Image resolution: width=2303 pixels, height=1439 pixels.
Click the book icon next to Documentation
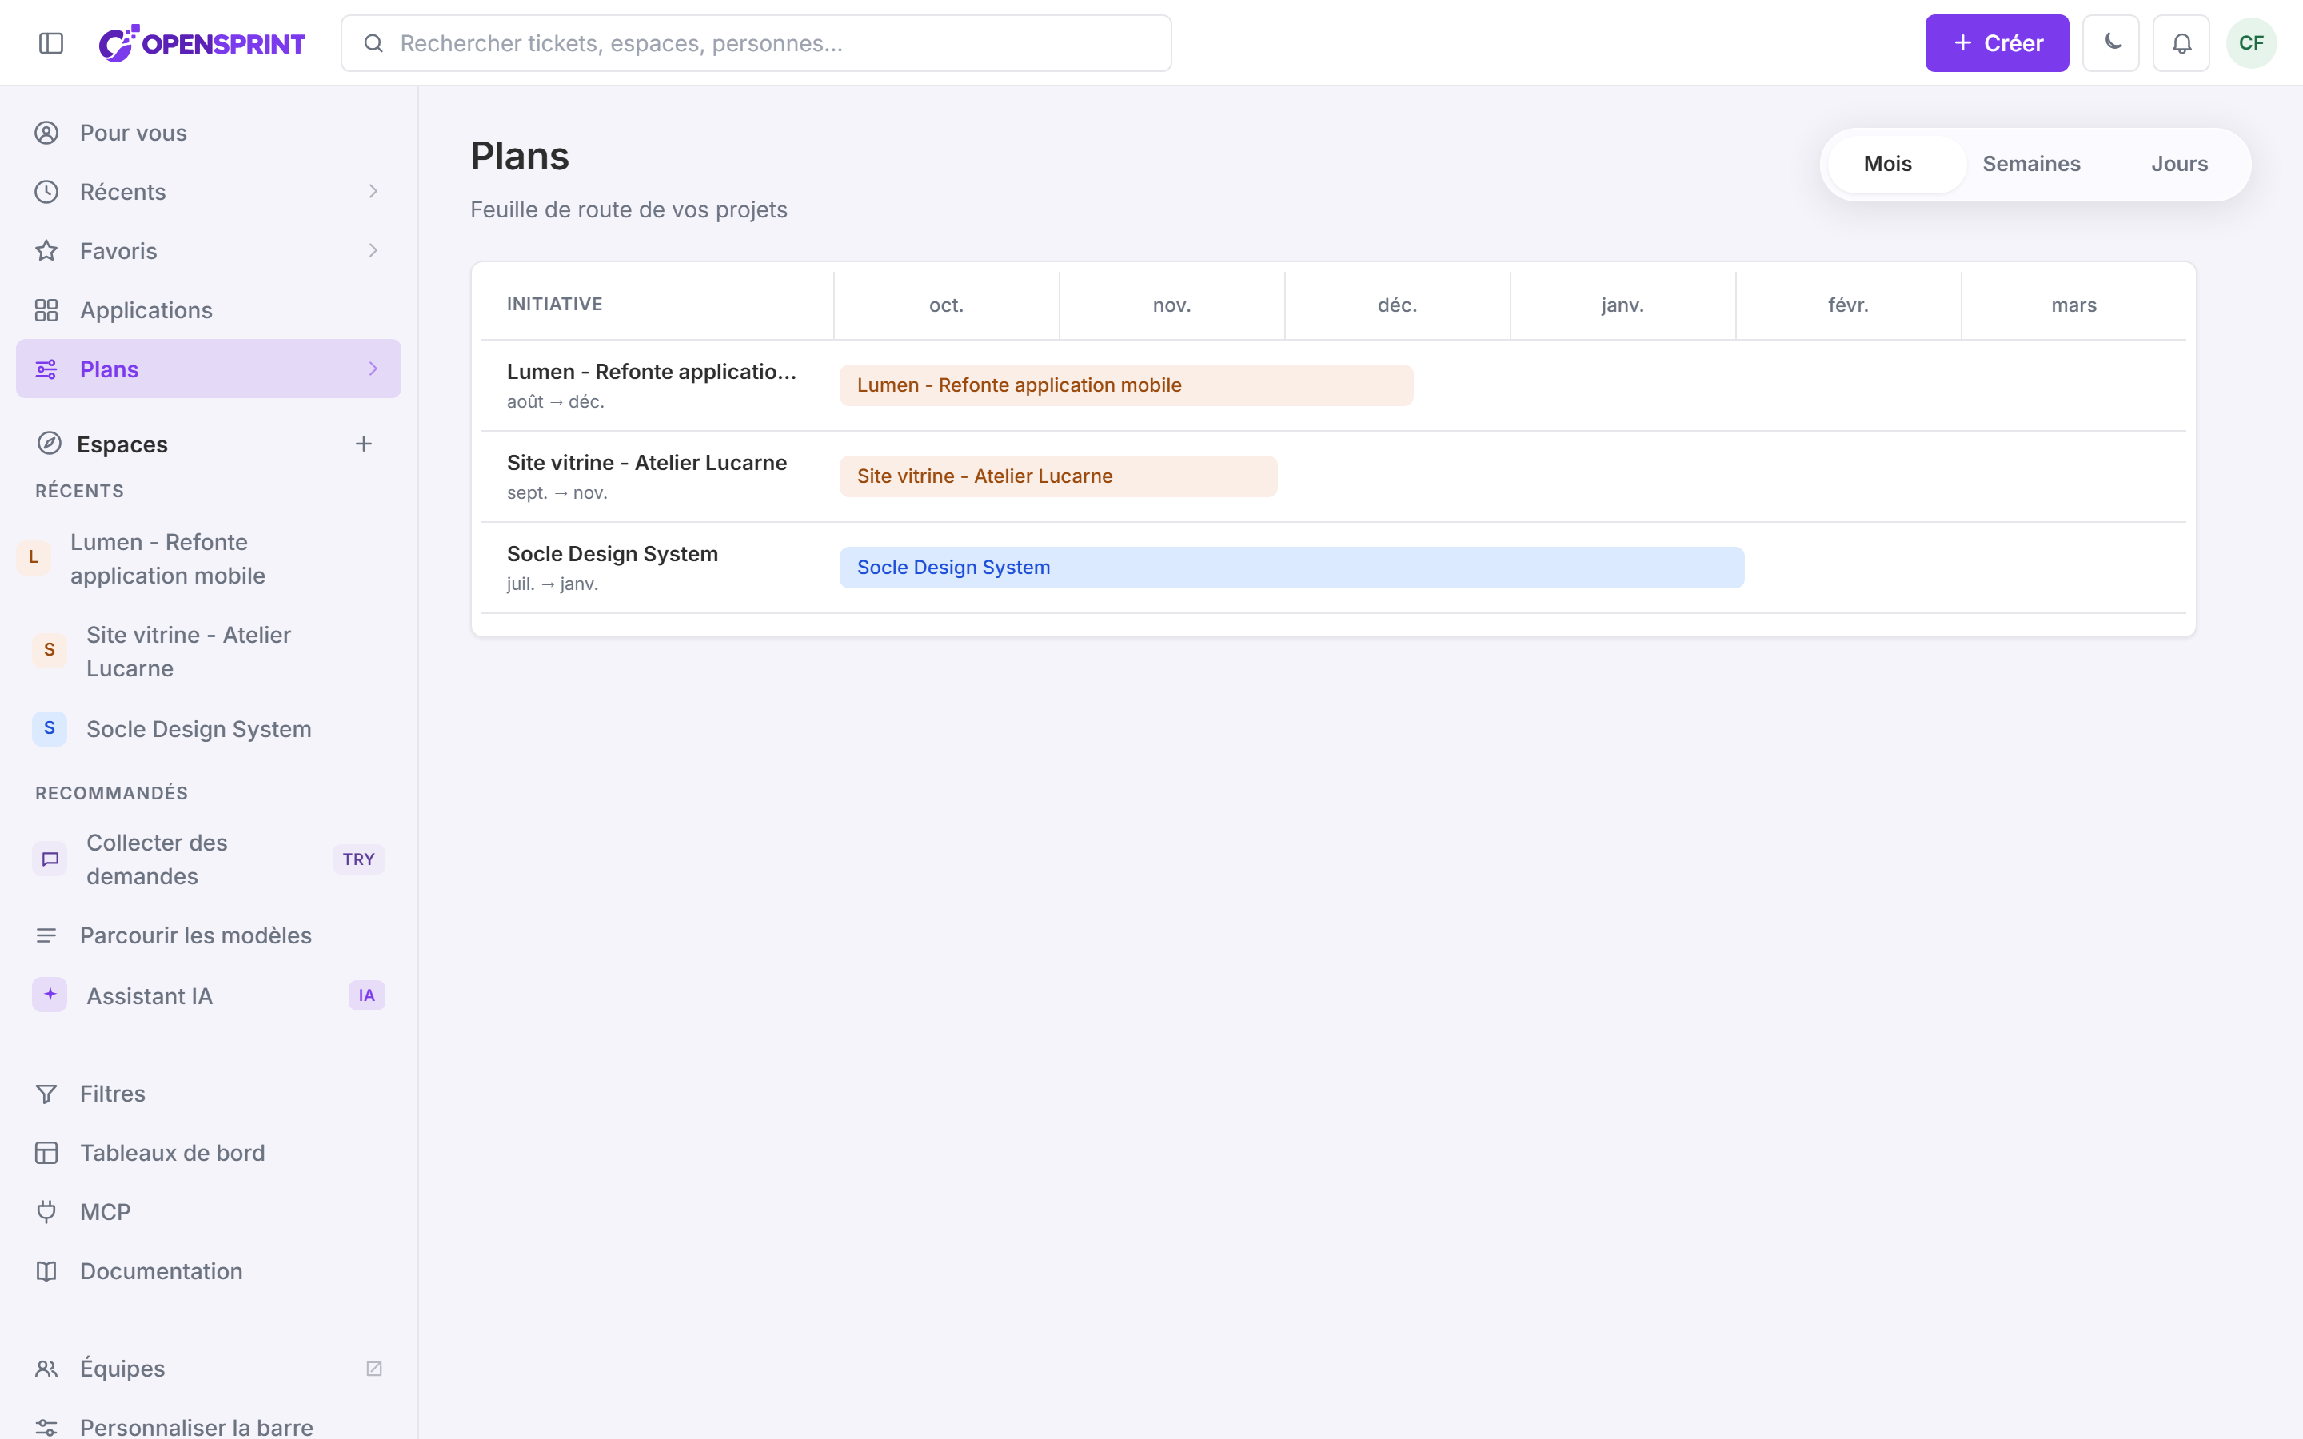click(46, 1270)
